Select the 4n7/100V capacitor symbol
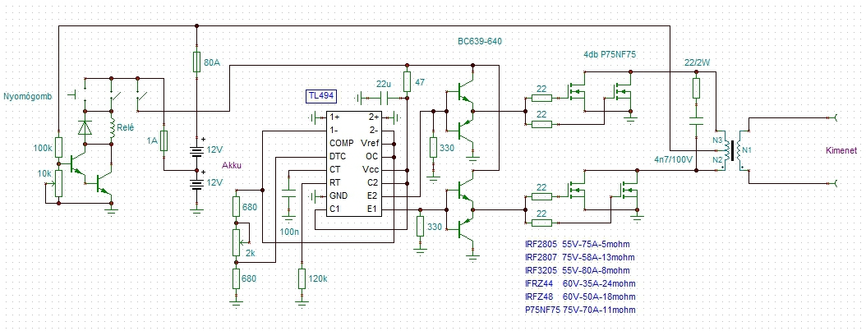 point(696,123)
